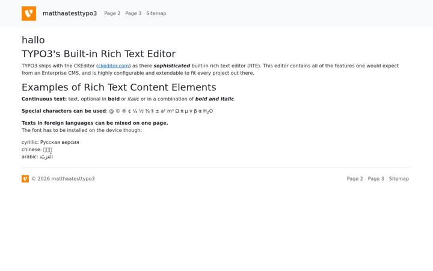
Task: Click the 'TYPO3's Built-in Rich Text Editor' heading
Action: tap(99, 54)
